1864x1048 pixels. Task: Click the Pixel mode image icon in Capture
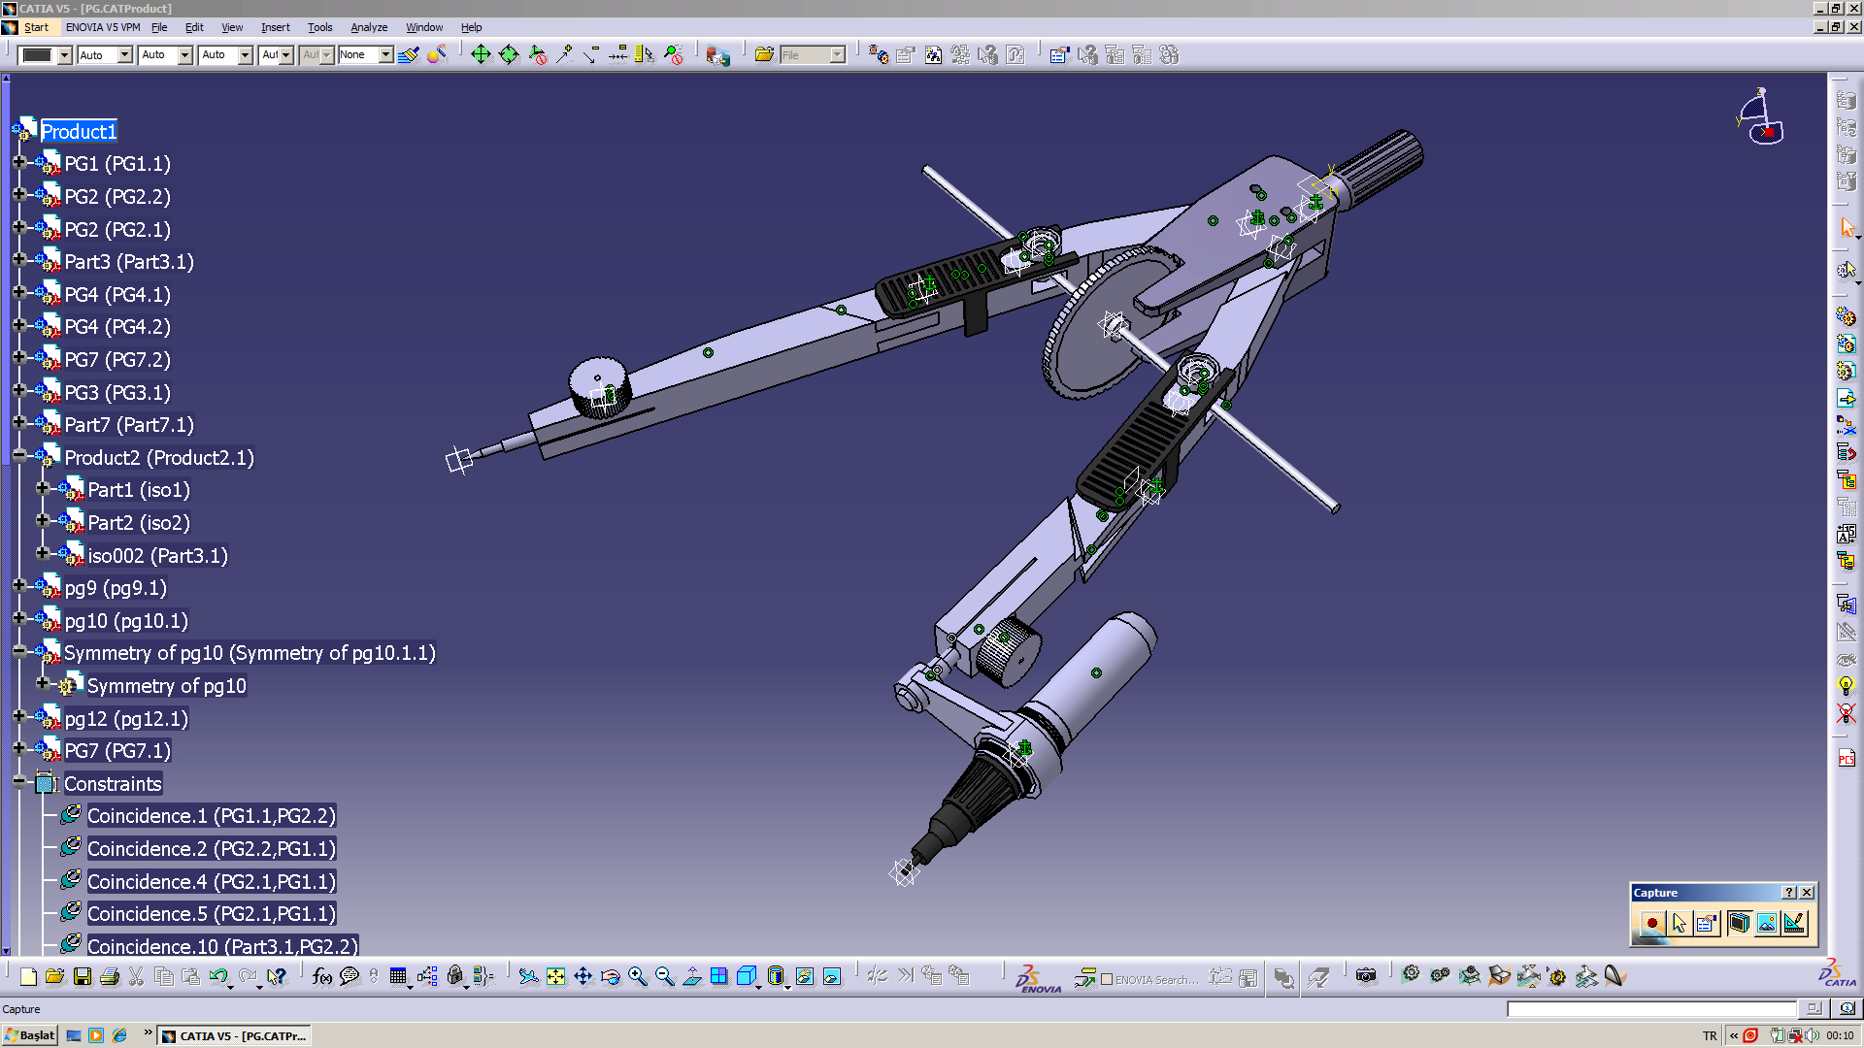pyautogui.click(x=1767, y=923)
